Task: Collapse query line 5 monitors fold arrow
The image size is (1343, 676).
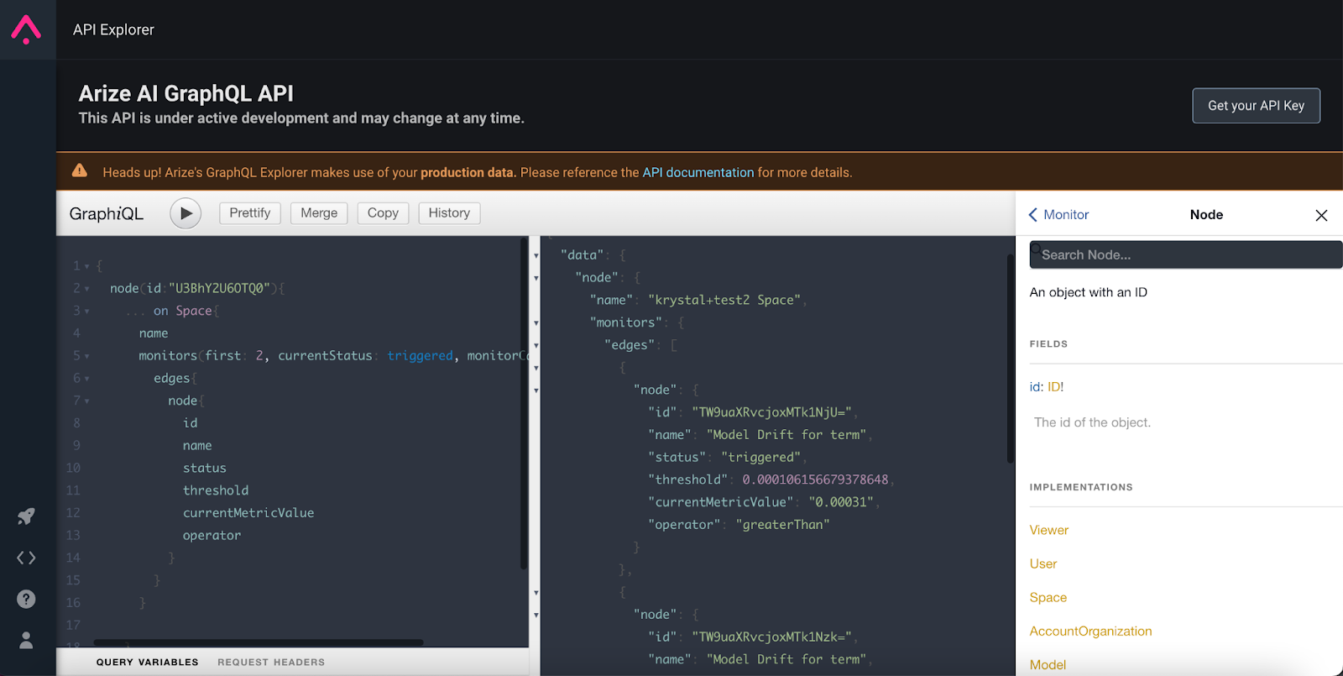Action: 87,356
